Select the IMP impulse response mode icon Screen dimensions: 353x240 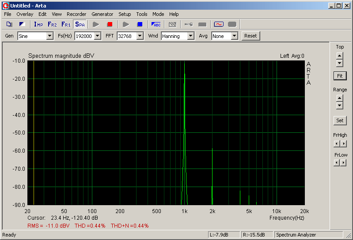tap(38, 24)
